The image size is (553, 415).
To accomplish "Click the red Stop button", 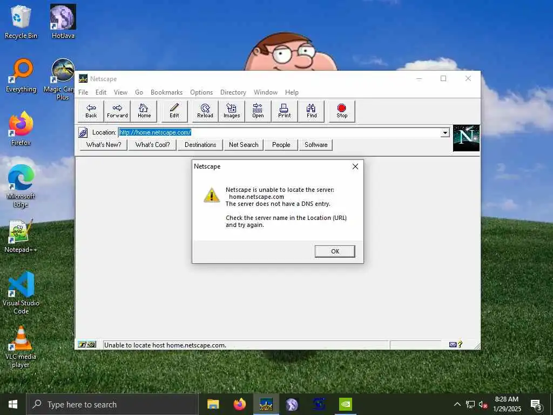I will [x=342, y=111].
